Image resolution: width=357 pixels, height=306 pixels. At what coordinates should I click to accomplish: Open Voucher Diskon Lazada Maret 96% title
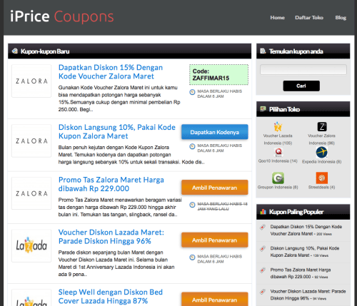click(x=111, y=237)
